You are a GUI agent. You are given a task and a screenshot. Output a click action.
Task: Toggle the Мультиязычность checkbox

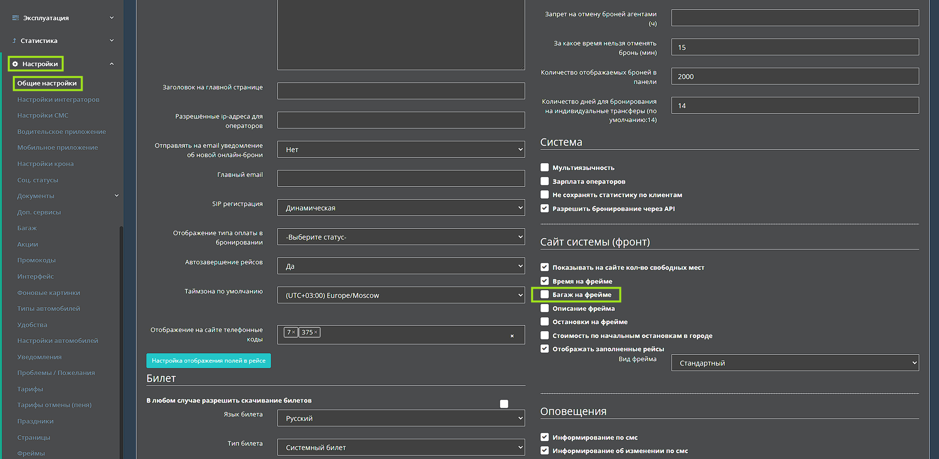pos(544,167)
